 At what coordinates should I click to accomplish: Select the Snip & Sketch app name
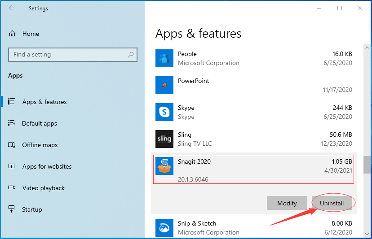tap(197, 223)
